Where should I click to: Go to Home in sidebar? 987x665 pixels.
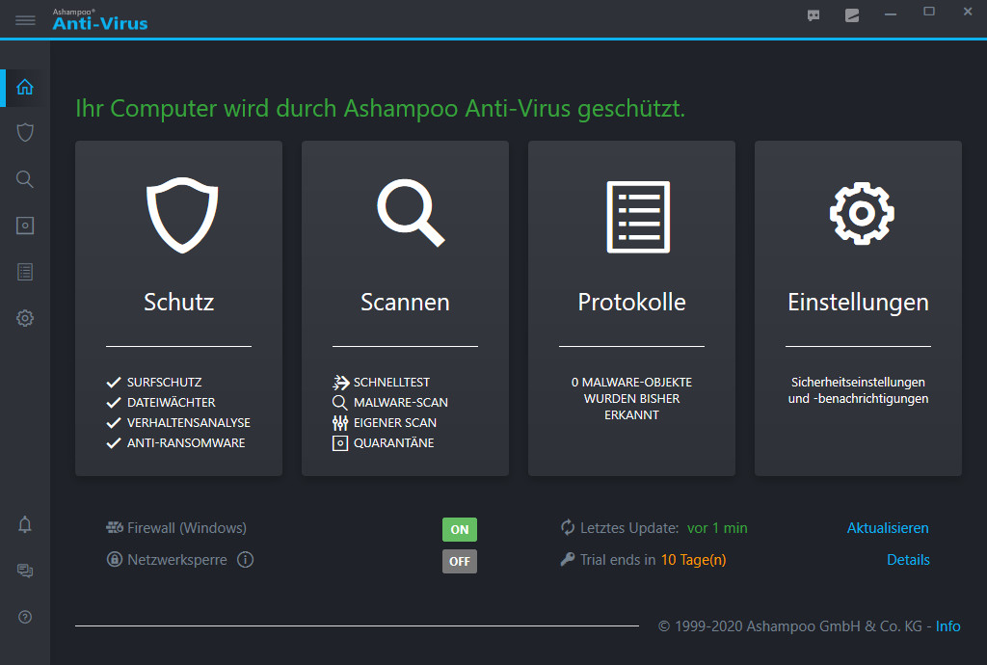tap(25, 87)
